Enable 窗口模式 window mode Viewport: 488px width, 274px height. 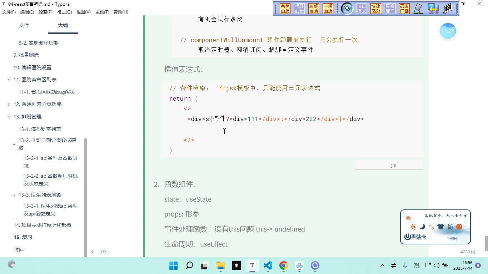[x=362, y=9]
